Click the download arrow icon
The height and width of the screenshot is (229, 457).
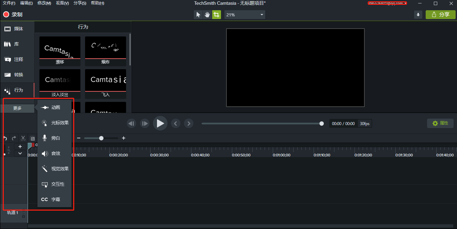(418, 15)
